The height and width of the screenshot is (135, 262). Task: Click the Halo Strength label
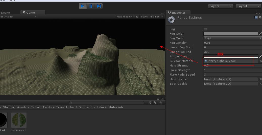(180, 65)
